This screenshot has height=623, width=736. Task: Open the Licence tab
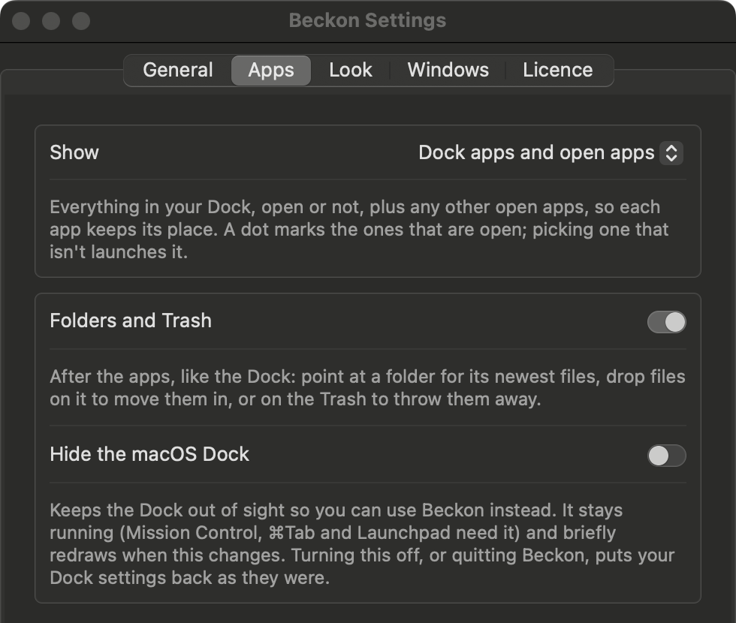click(557, 71)
